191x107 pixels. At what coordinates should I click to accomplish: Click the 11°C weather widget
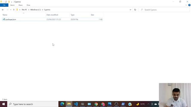141,104
